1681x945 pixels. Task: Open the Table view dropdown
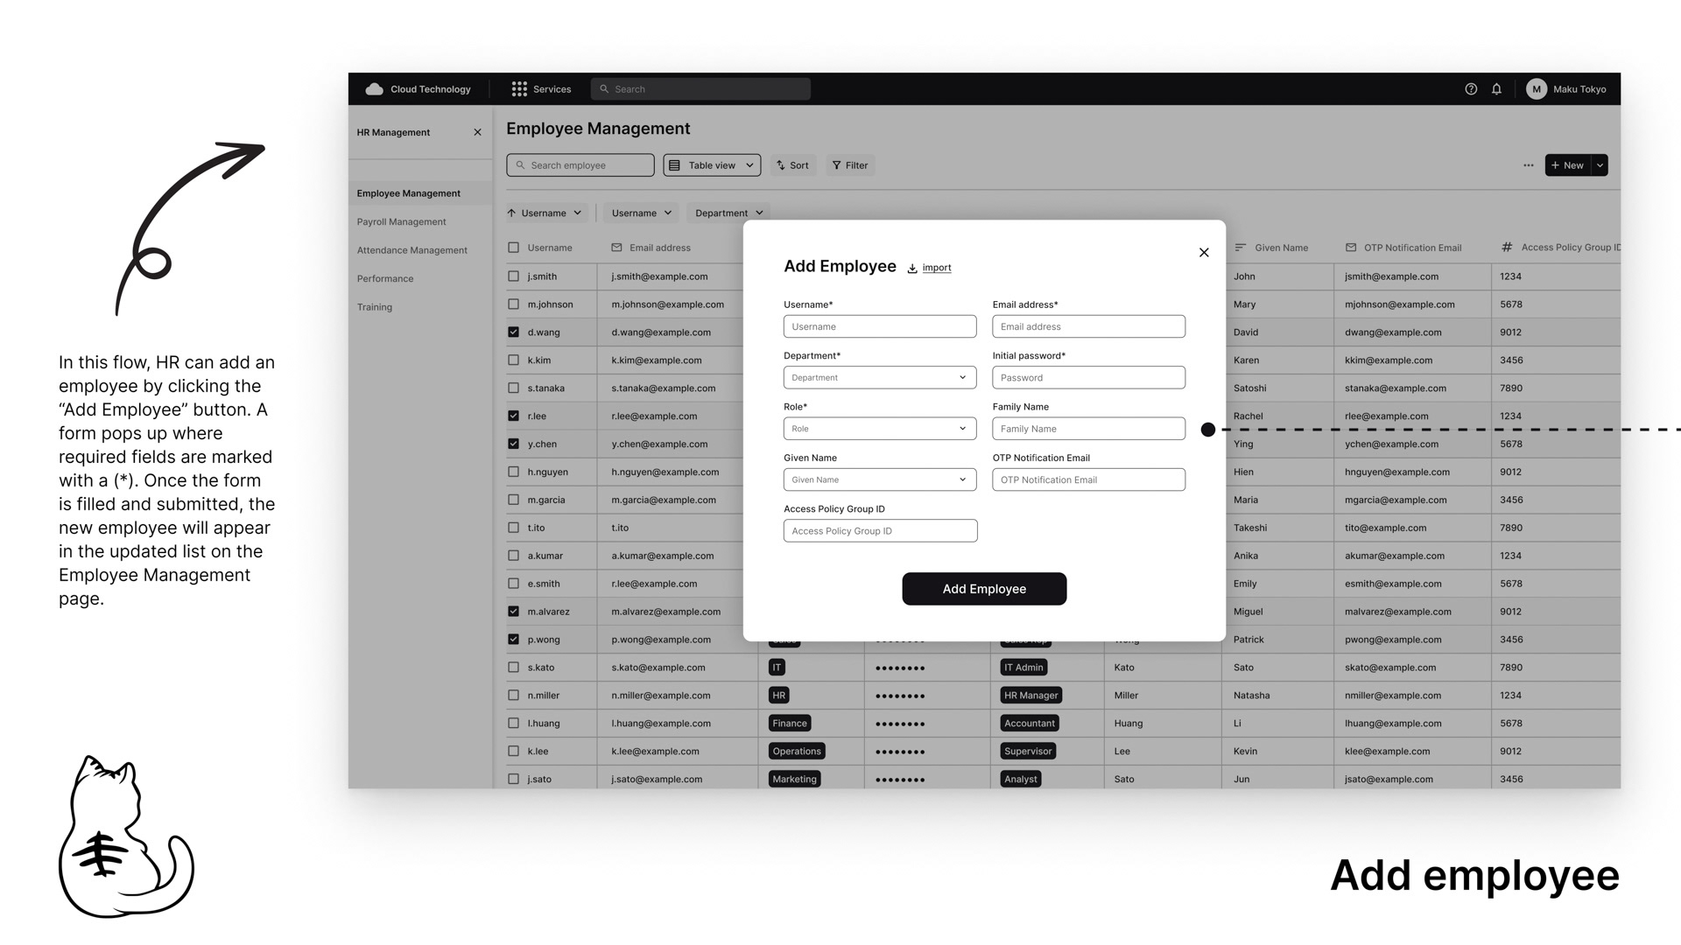[711, 165]
